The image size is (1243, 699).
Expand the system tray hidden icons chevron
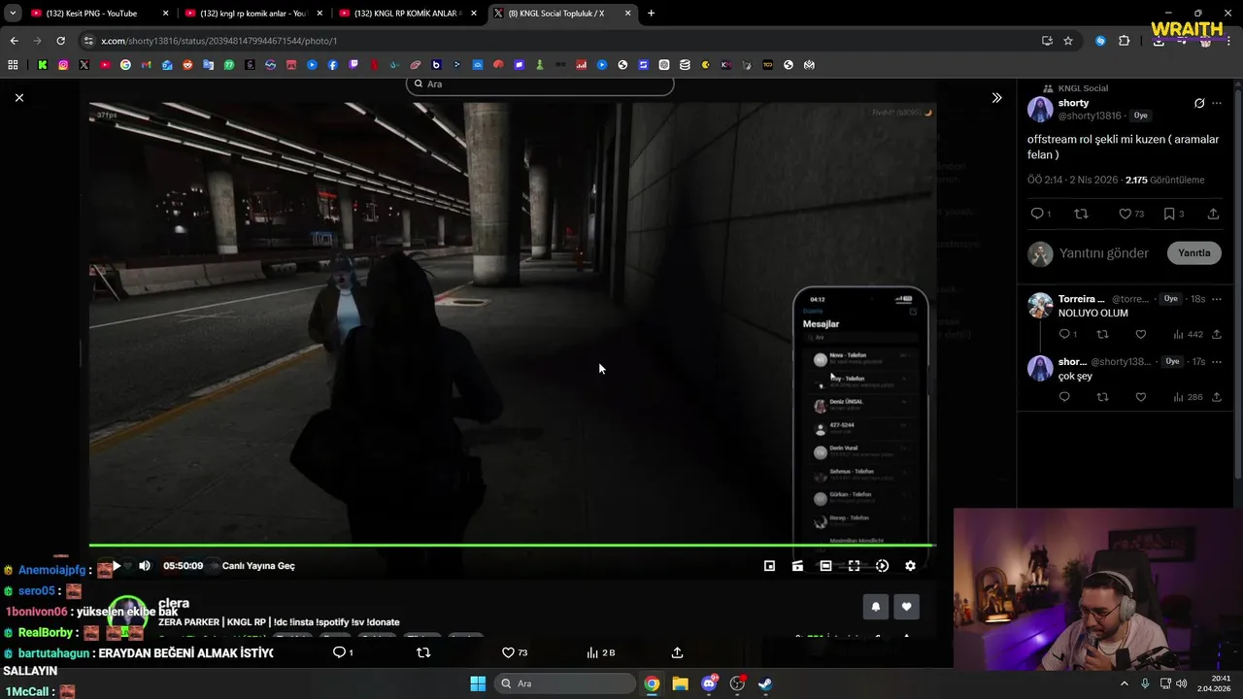pos(1125,683)
